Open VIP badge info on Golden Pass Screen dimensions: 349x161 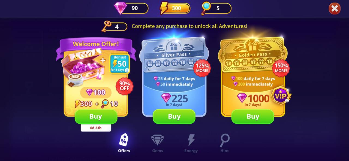287,101
